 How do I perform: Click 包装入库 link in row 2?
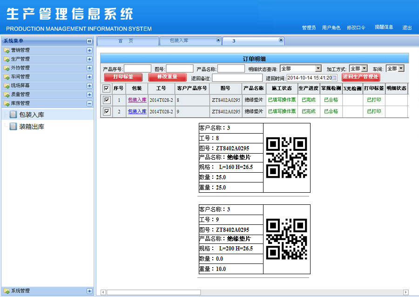(x=137, y=112)
